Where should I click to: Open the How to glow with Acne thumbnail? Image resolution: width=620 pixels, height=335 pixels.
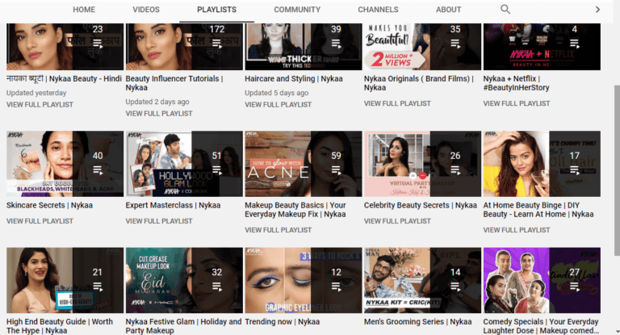[x=304, y=164]
